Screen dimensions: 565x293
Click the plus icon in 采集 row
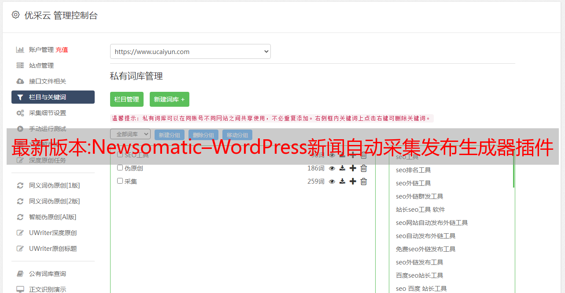[x=353, y=181]
